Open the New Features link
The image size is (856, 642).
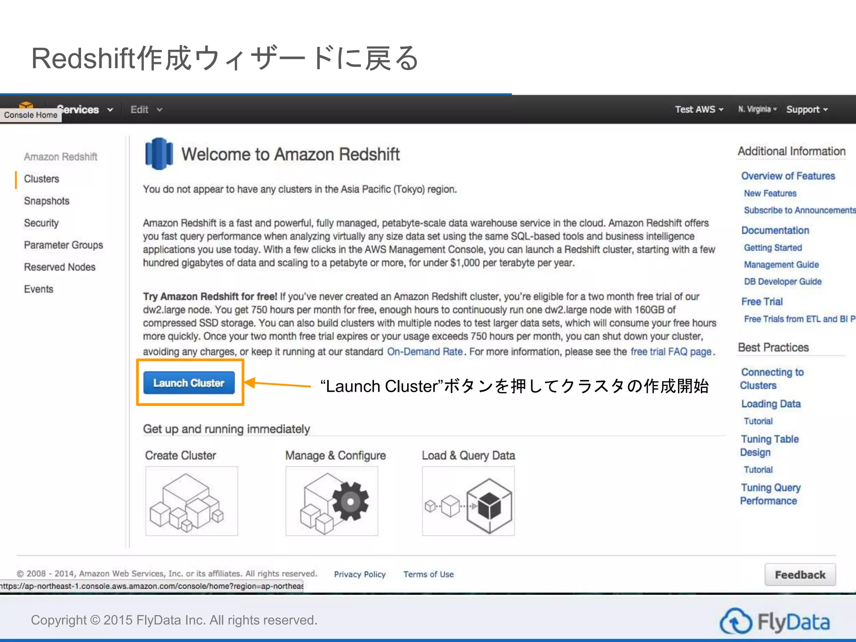[770, 193]
